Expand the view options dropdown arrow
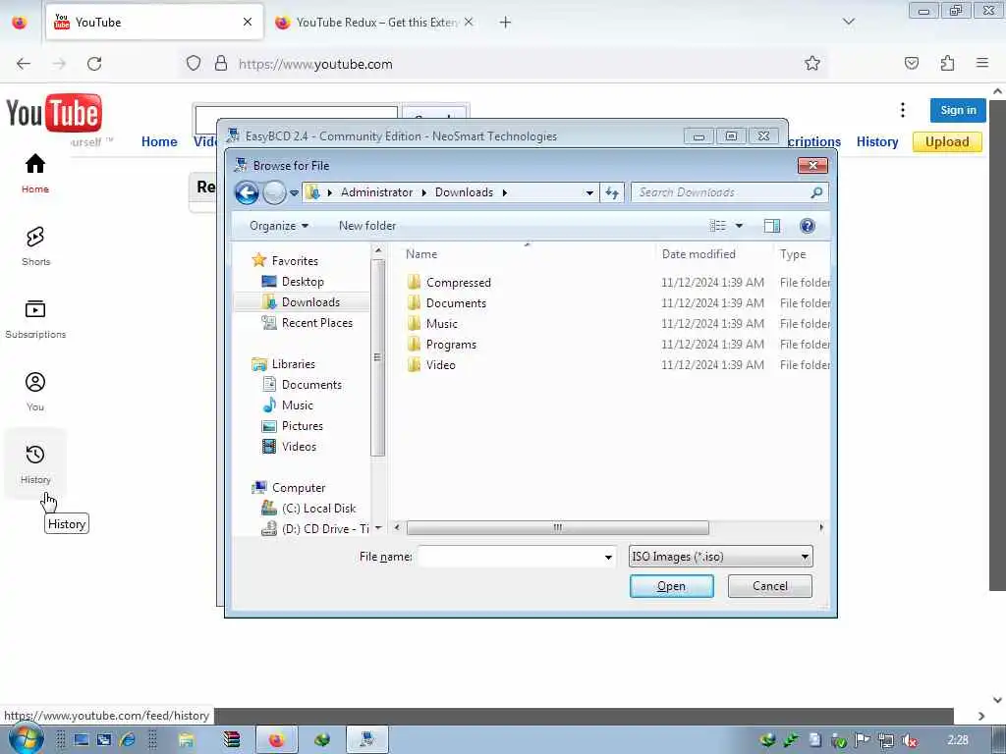The height and width of the screenshot is (754, 1006). (739, 226)
